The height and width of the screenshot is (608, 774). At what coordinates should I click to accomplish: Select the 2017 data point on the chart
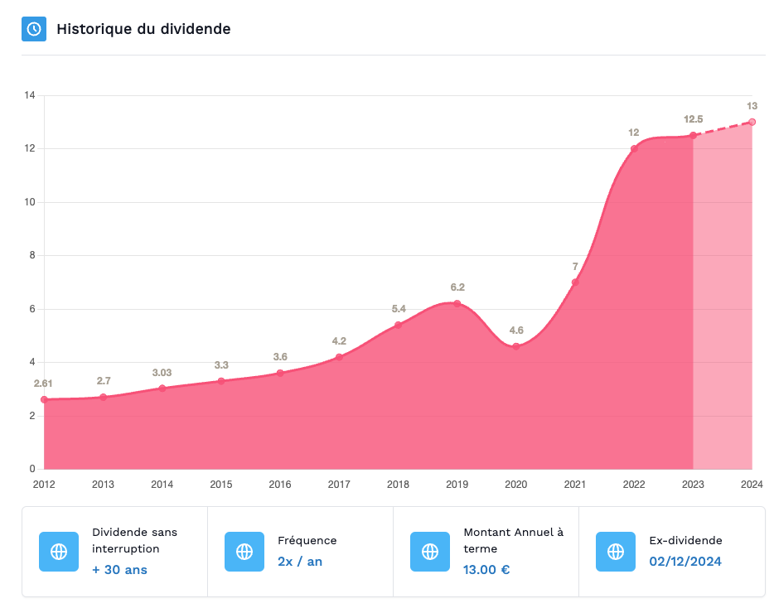[339, 357]
